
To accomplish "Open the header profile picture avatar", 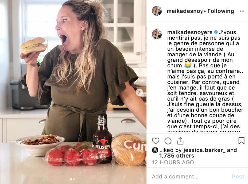I will click(157, 11).
